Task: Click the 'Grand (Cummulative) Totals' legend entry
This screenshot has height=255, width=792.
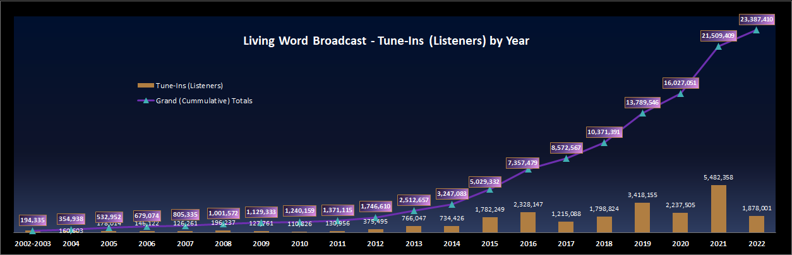Action: click(195, 100)
